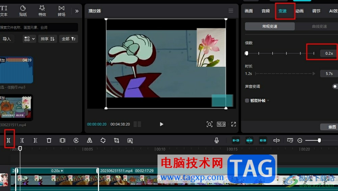Select 常规变速 normal speed mode
This screenshot has width=338, height=191.
tap(270, 26)
